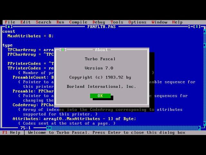Click the 'type' keyword line

pos(7,45)
